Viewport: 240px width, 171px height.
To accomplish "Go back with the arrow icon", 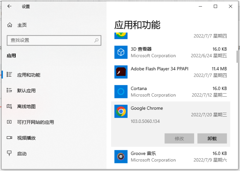I will click(x=9, y=6).
